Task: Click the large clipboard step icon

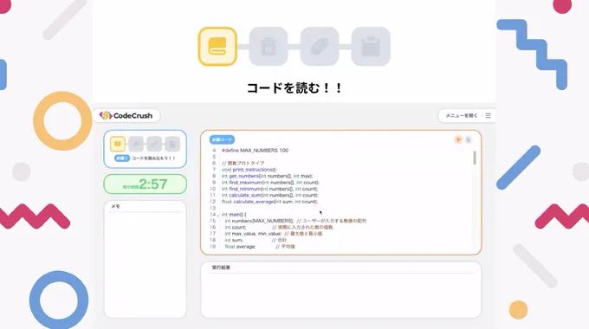Action: point(371,47)
